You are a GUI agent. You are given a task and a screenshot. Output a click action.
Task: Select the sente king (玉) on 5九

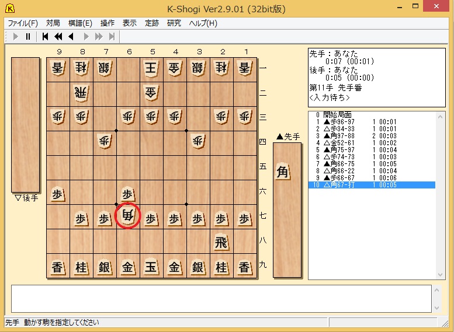pyautogui.click(x=151, y=267)
